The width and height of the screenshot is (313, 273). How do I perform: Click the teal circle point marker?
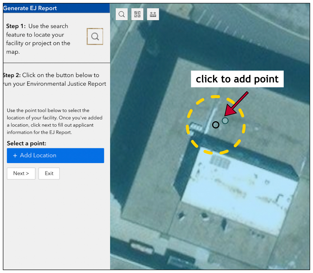coord(225,120)
